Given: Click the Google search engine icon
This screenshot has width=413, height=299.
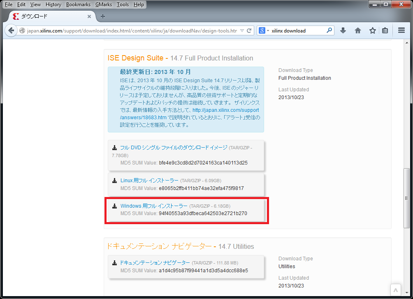Looking at the screenshot, I should coord(262,30).
